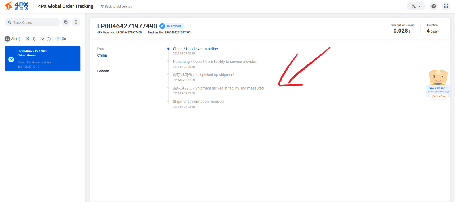Click the feedback mascot box image
The image size is (455, 202).
pos(438,77)
